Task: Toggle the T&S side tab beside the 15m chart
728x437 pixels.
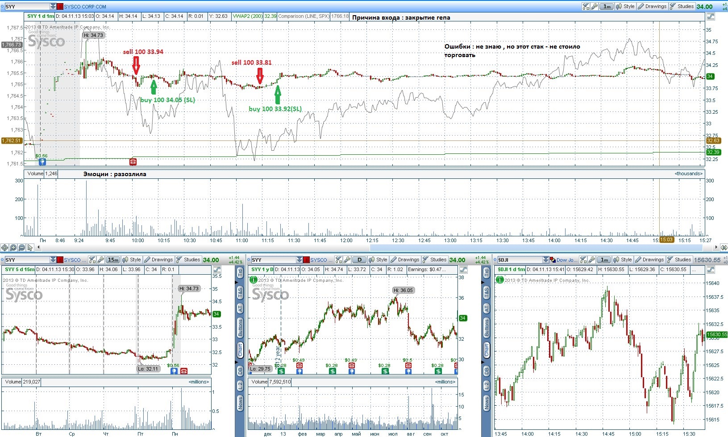Action: (240, 293)
